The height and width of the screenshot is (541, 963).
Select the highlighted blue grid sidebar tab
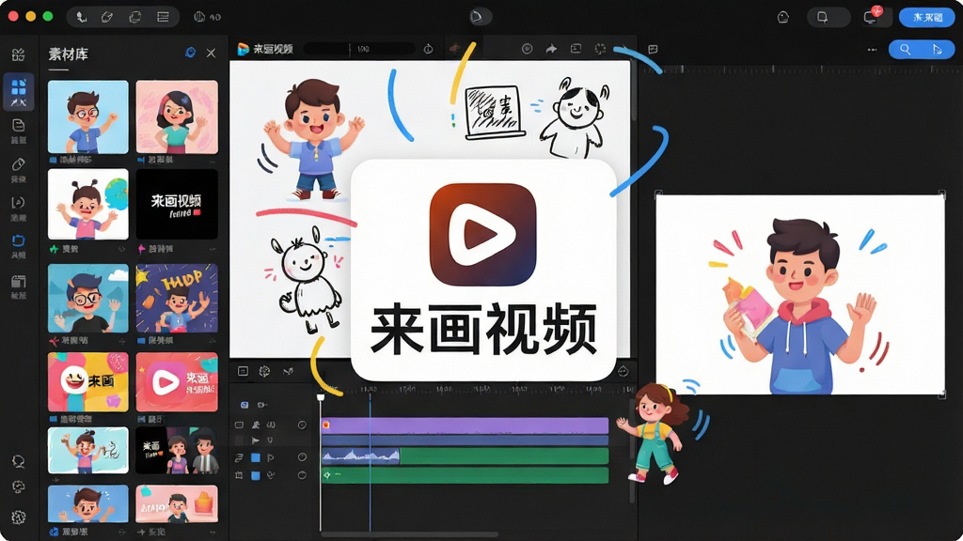pos(19,92)
